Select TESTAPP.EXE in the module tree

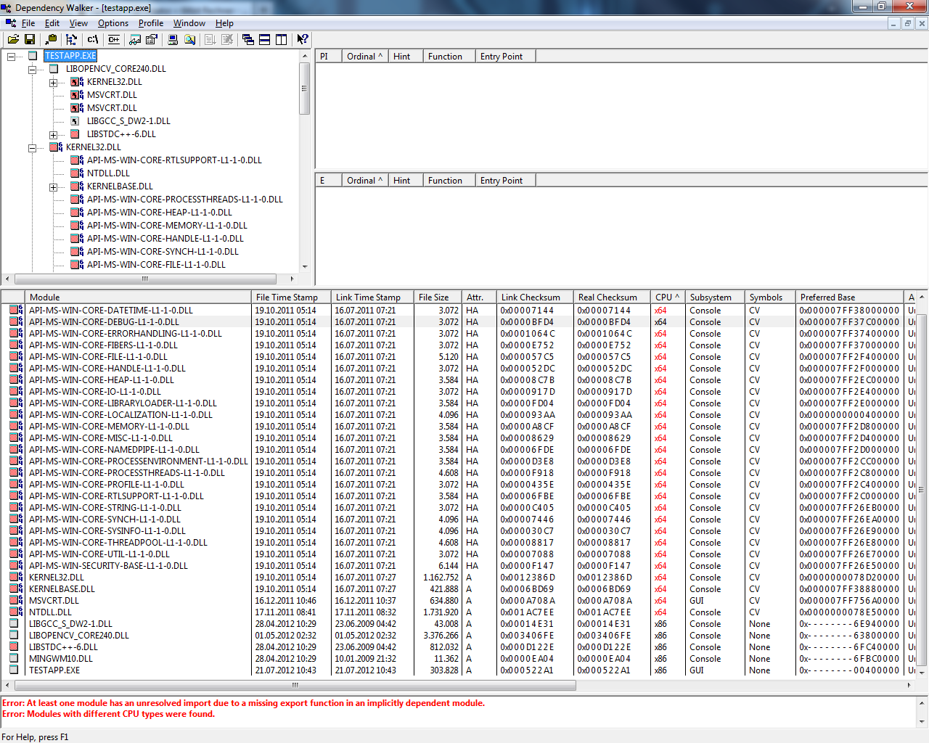(x=70, y=56)
